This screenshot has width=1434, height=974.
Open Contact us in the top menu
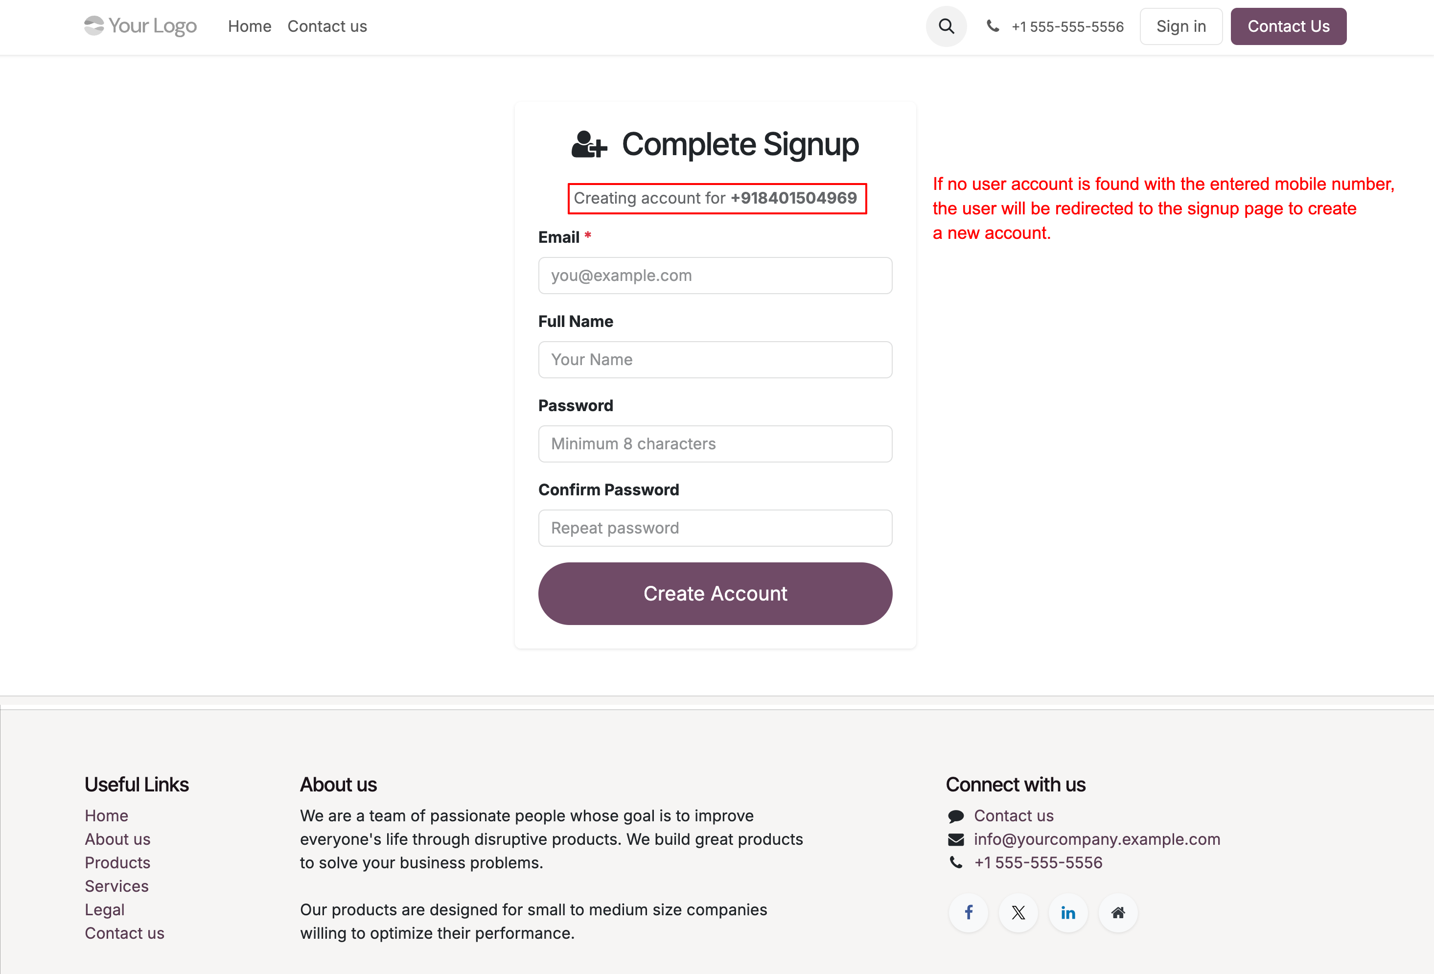click(327, 26)
